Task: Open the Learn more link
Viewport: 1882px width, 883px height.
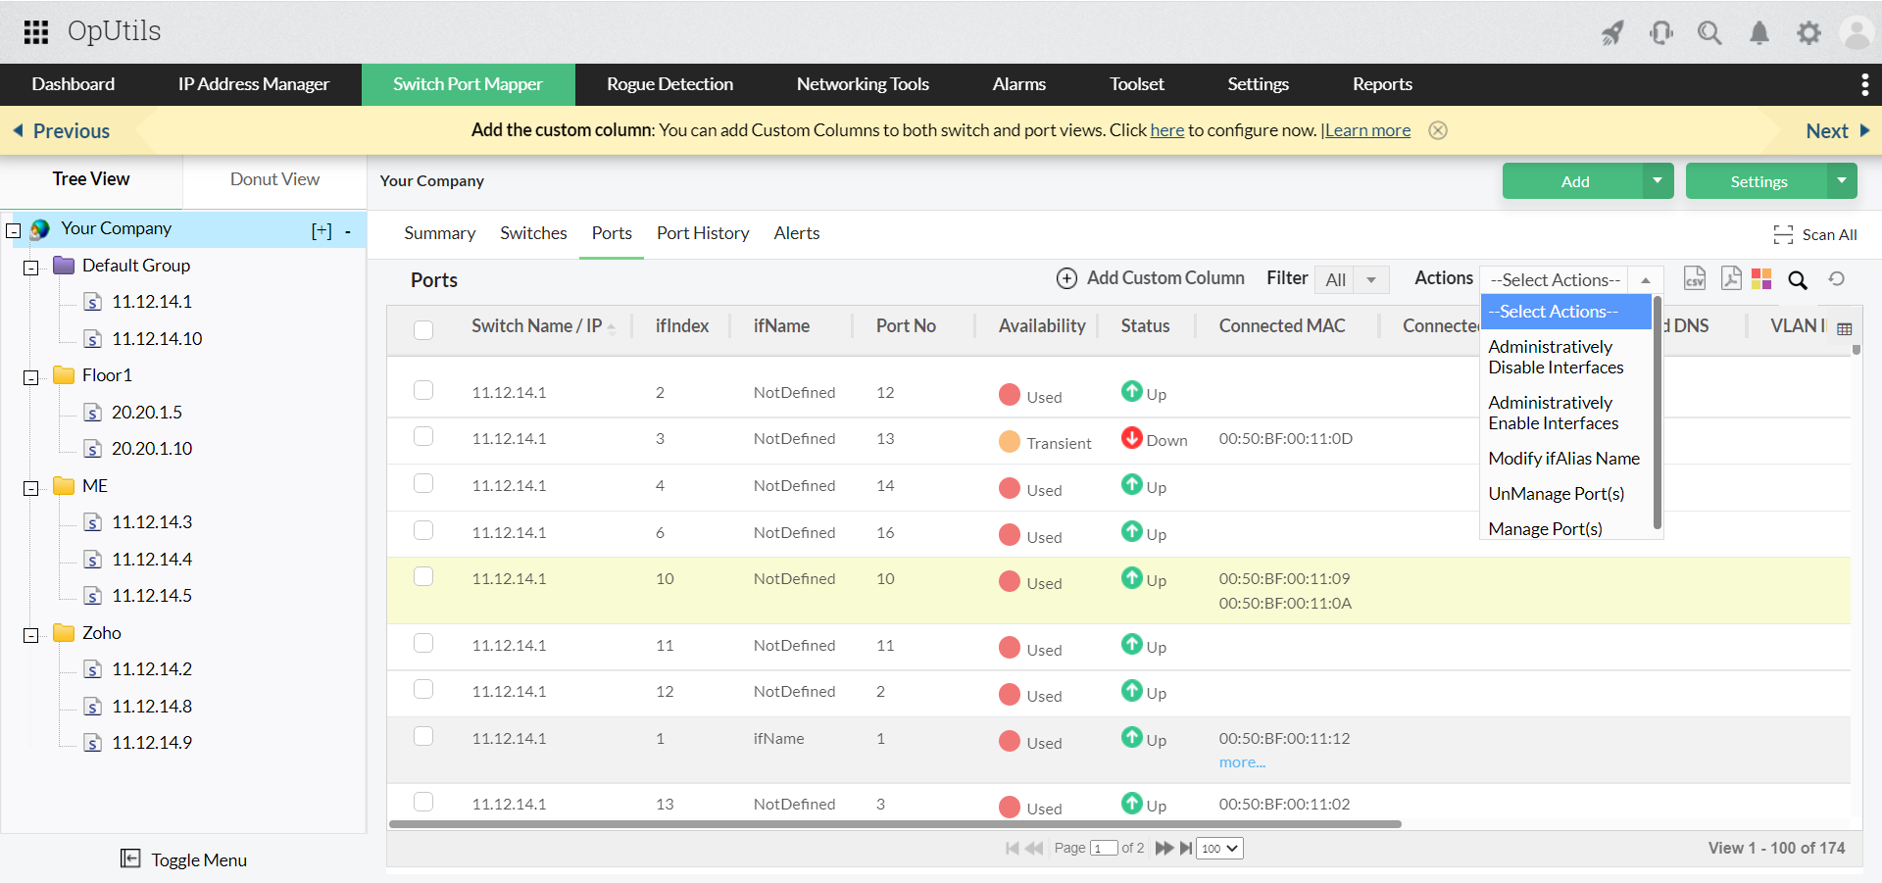Action: pos(1367,130)
